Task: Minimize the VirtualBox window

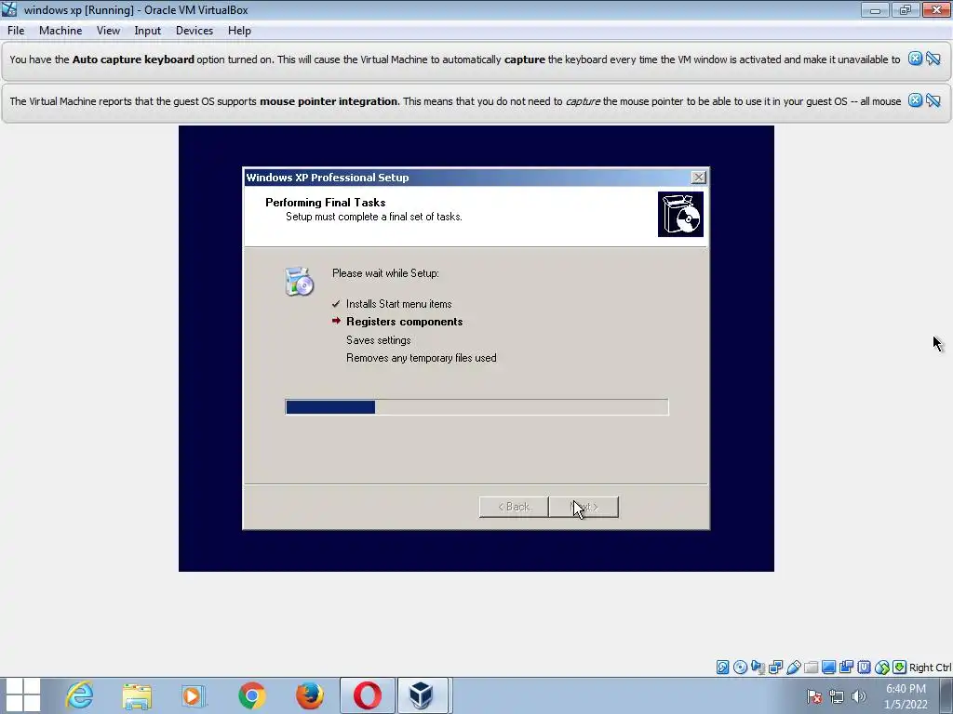Action: click(x=875, y=9)
